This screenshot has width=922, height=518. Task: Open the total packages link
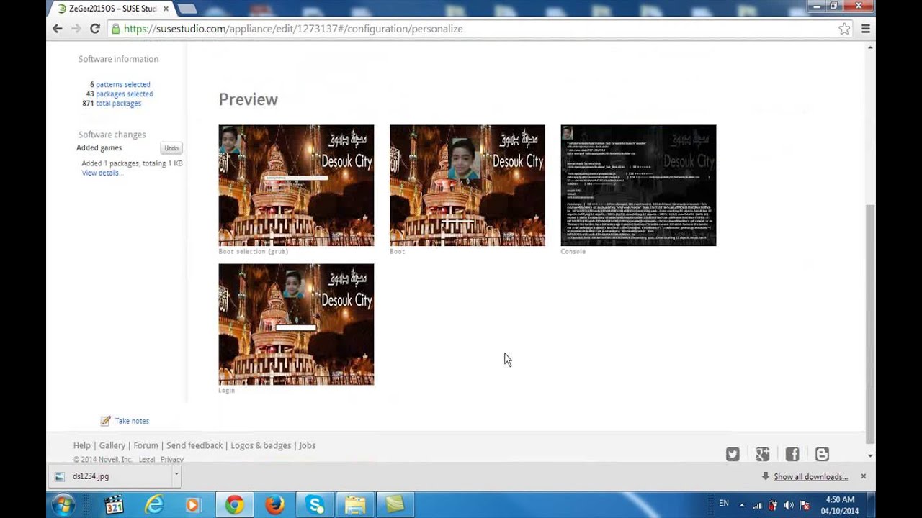pyautogui.click(x=119, y=103)
